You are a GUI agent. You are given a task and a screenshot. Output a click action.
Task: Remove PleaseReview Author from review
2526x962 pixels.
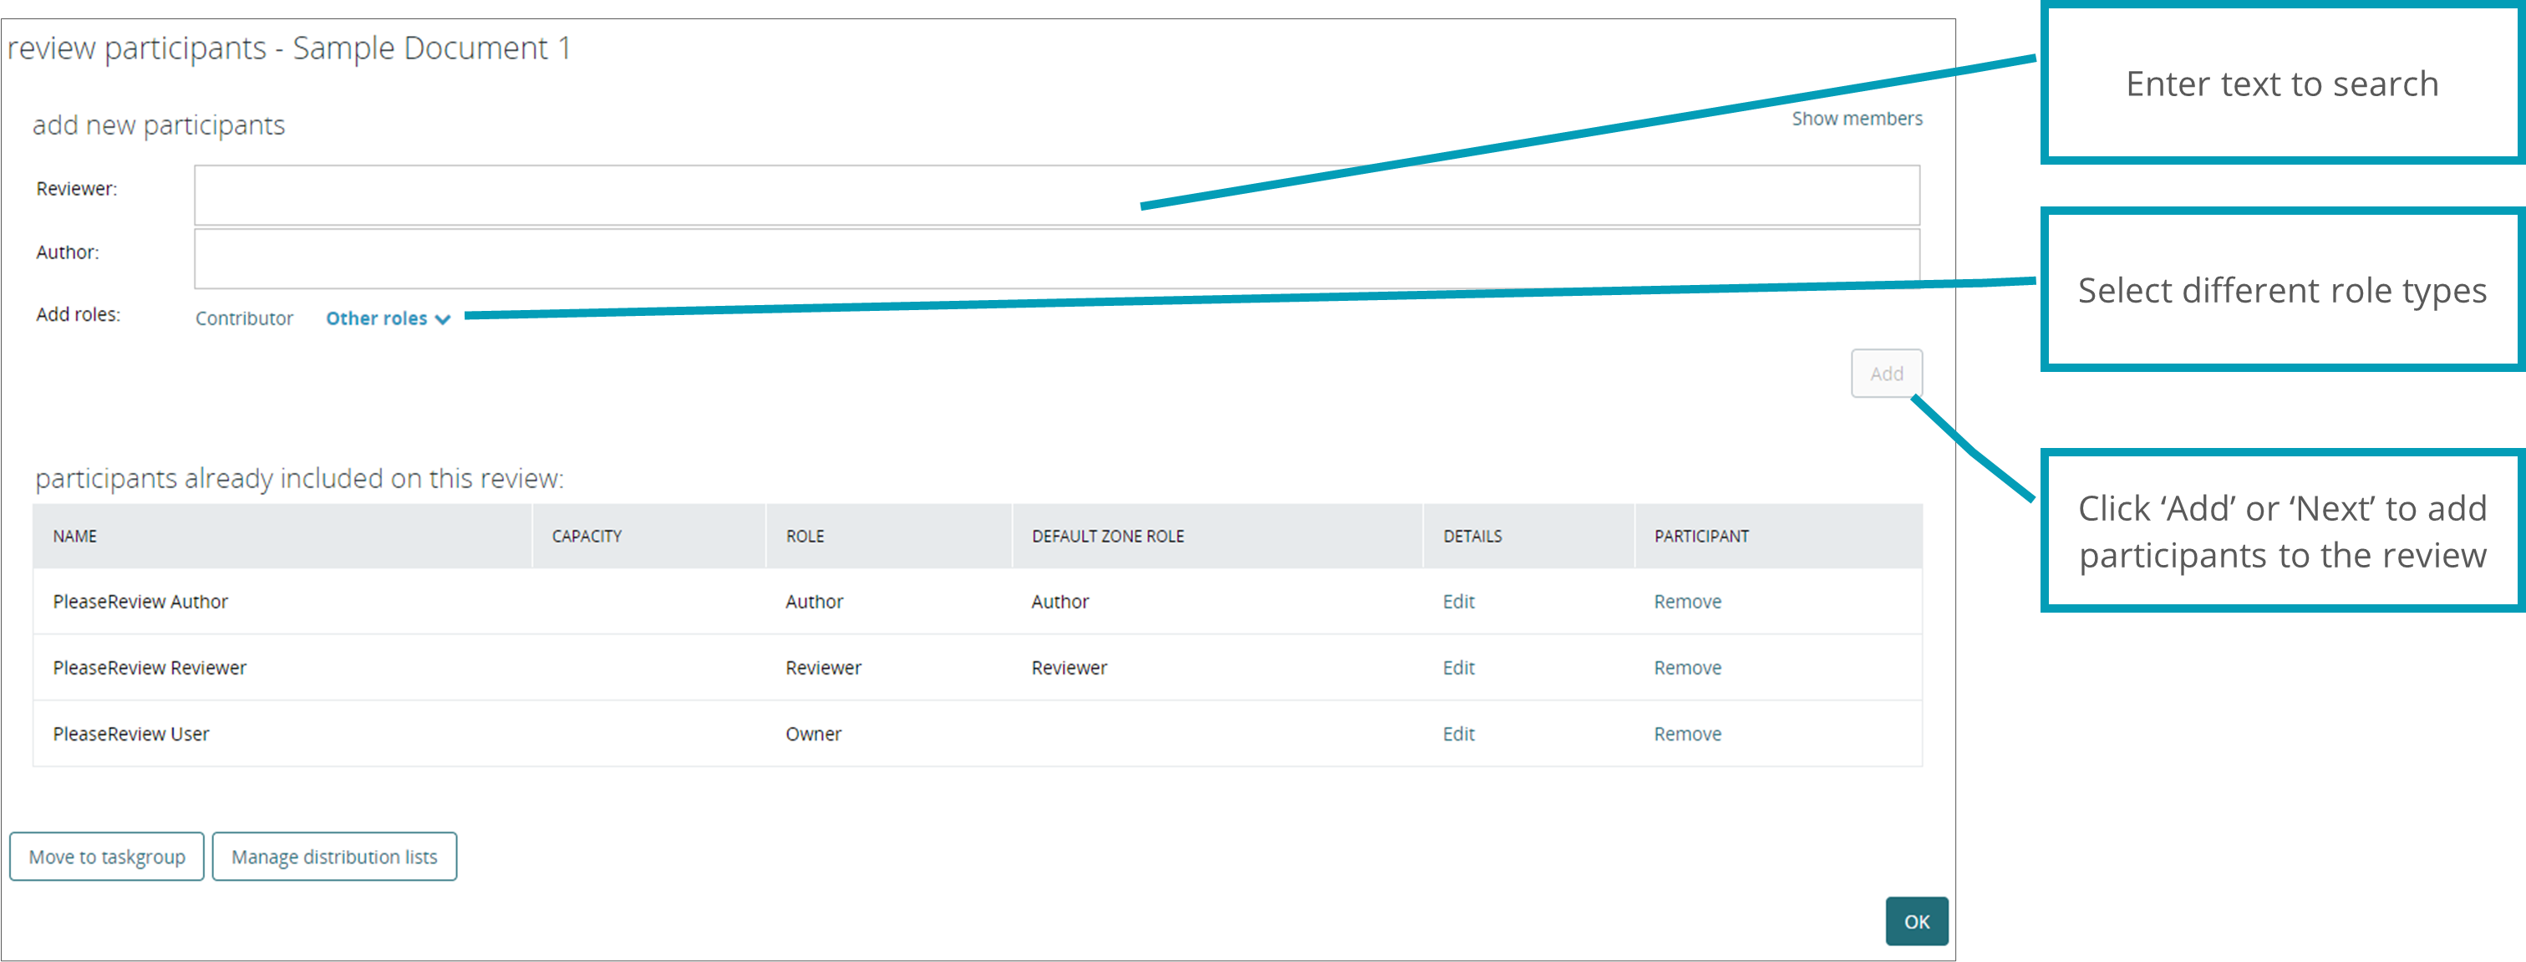[1686, 601]
